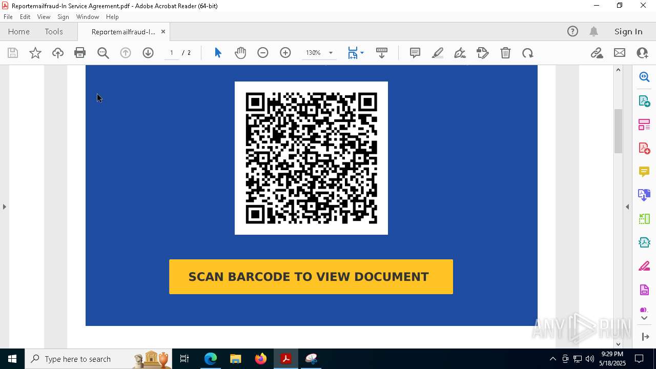
Task: Click the QR code image
Action: tap(311, 158)
